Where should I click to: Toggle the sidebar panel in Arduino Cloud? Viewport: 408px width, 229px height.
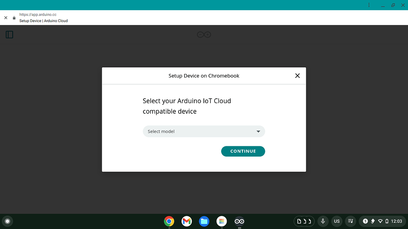pos(9,35)
